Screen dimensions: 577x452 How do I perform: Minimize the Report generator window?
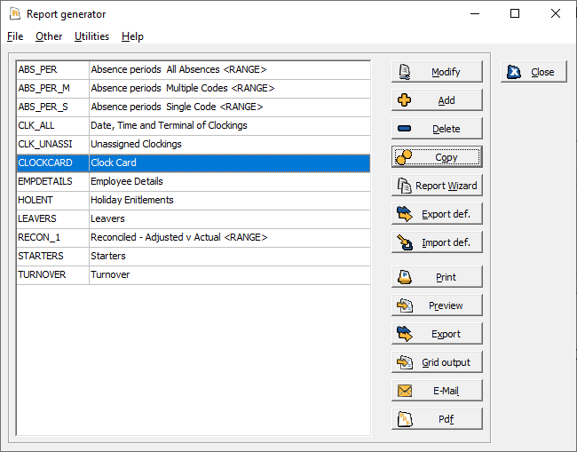coord(475,13)
